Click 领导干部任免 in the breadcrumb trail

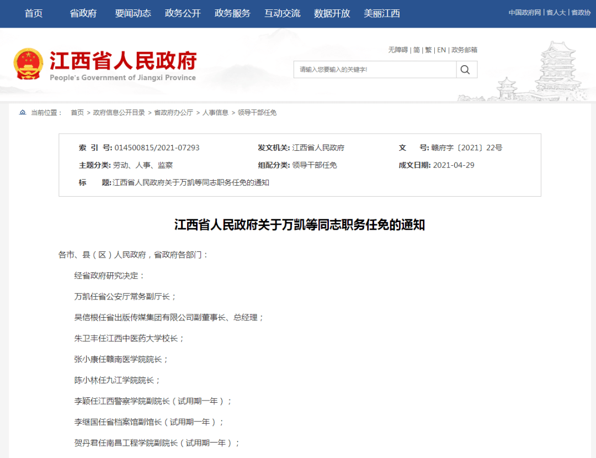(x=258, y=112)
